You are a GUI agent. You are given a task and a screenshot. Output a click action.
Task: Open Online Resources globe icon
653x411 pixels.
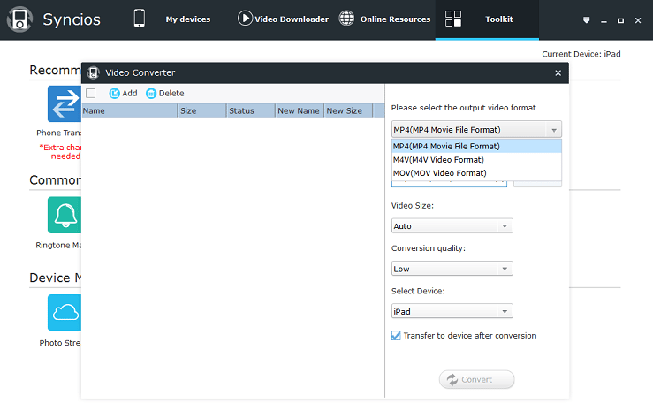(x=346, y=19)
